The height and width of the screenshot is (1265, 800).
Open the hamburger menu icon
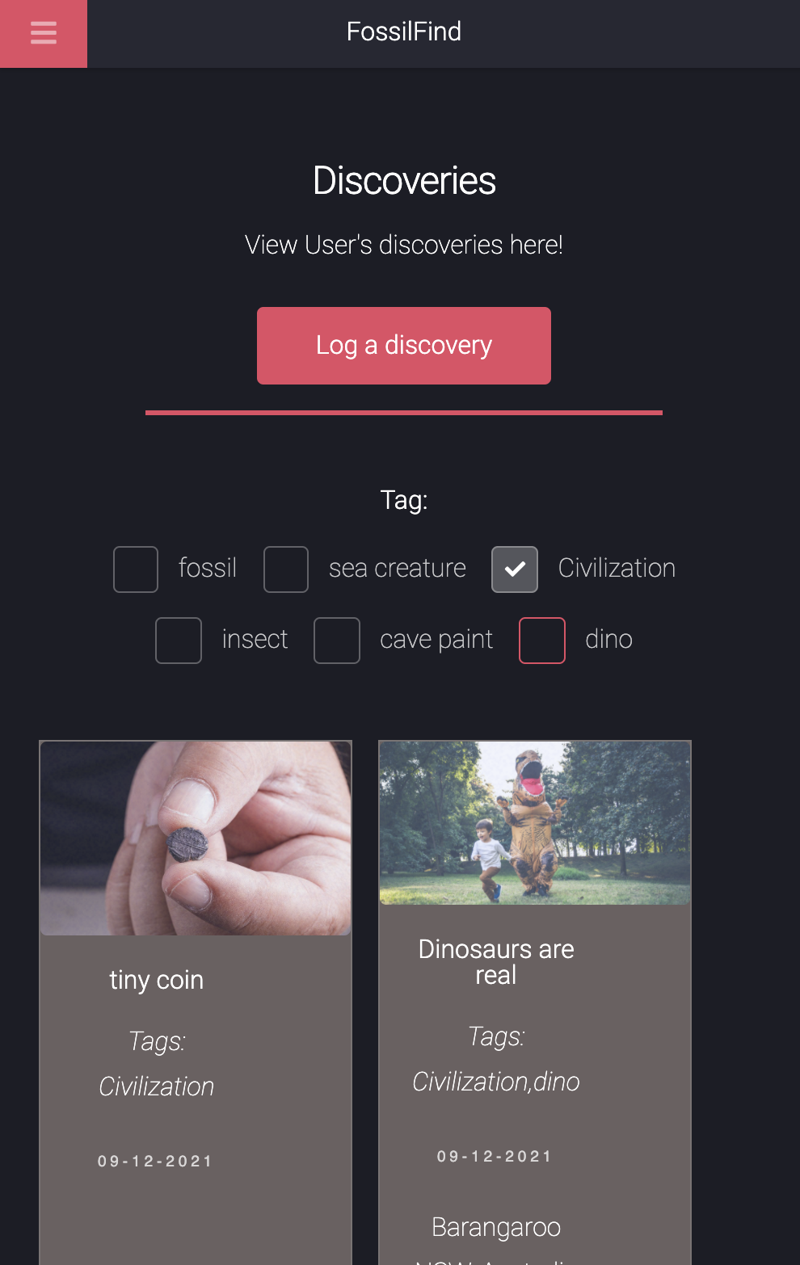click(x=44, y=33)
